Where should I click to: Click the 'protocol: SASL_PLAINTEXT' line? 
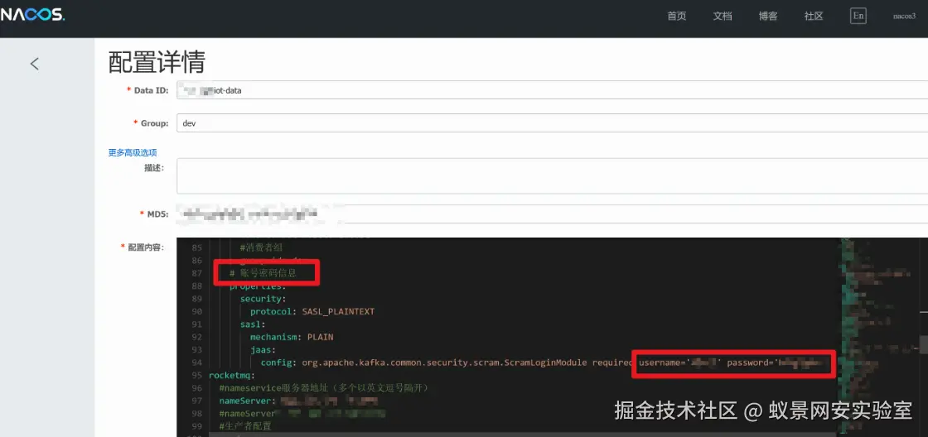(312, 312)
